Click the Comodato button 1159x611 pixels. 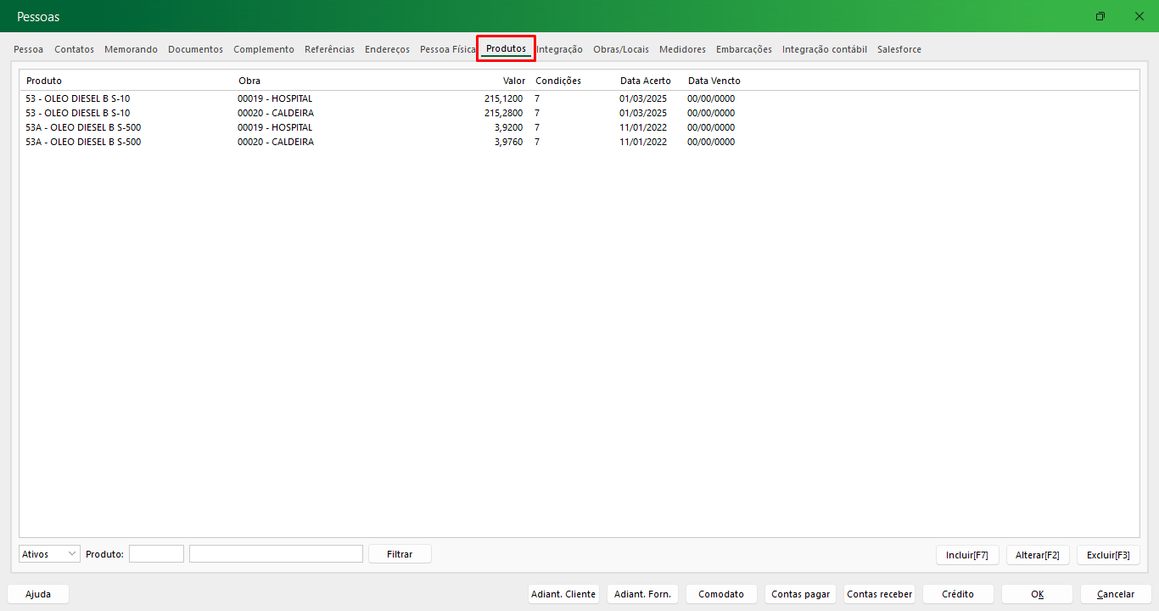tap(720, 594)
